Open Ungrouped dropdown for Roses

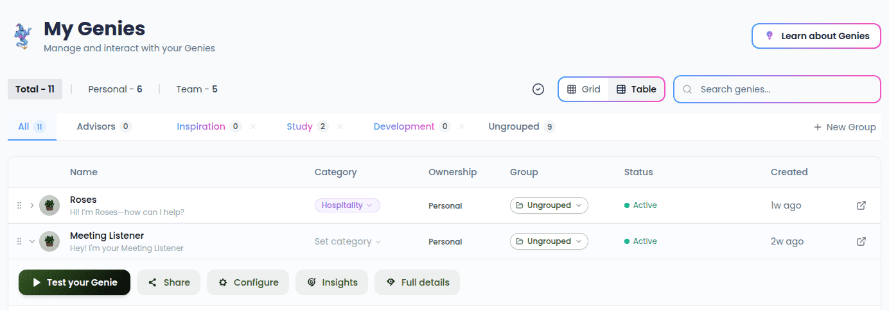click(x=549, y=205)
